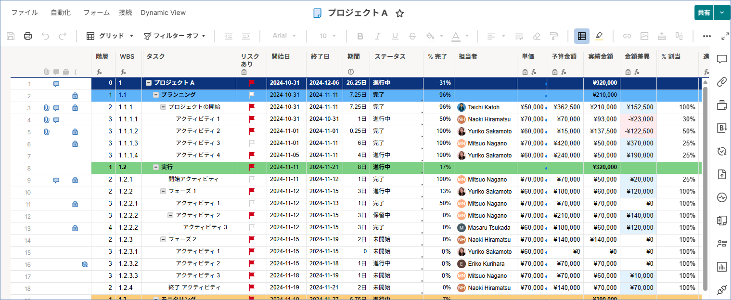Toggle risk flag on row 6 アクティビティ 3
The width and height of the screenshot is (731, 300).
(251, 143)
